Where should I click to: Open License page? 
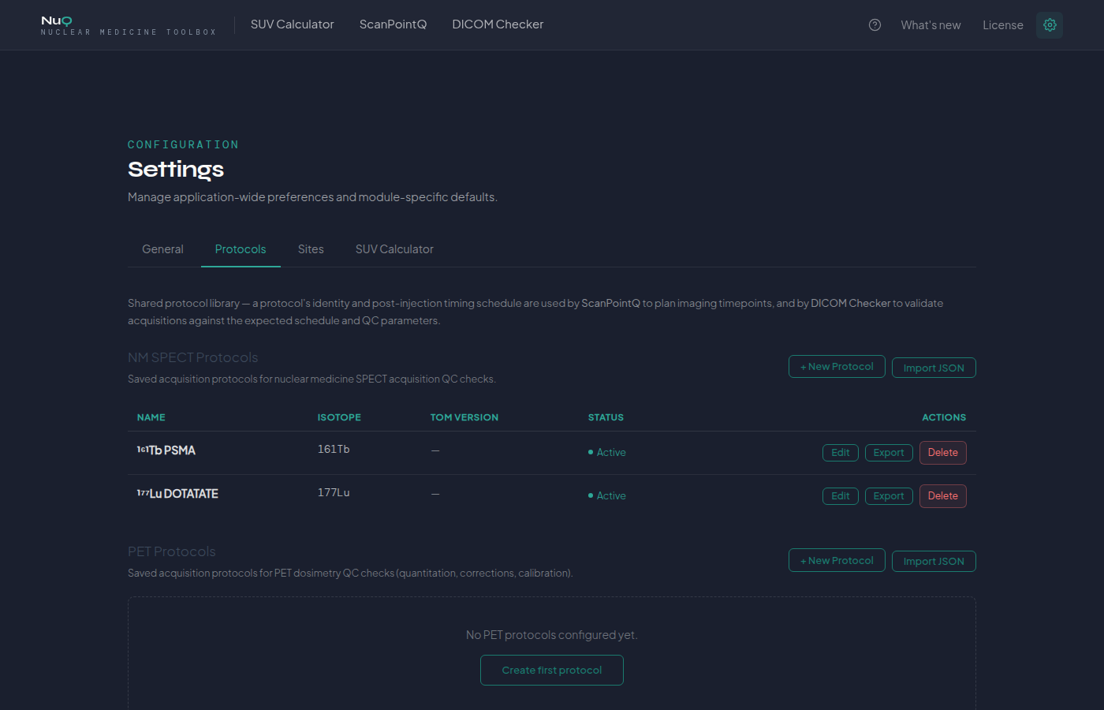click(1002, 25)
